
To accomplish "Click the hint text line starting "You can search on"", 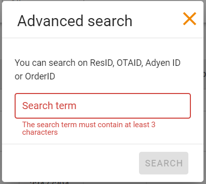I will tap(98, 63).
